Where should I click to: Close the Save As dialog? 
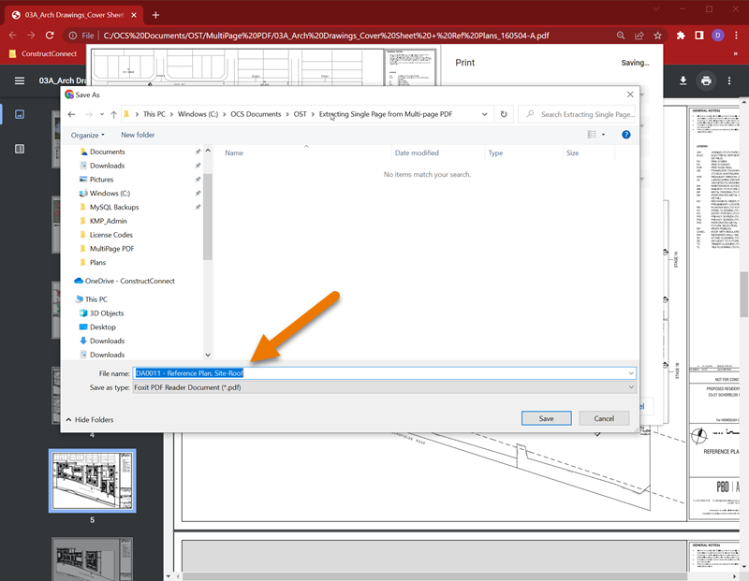(630, 94)
